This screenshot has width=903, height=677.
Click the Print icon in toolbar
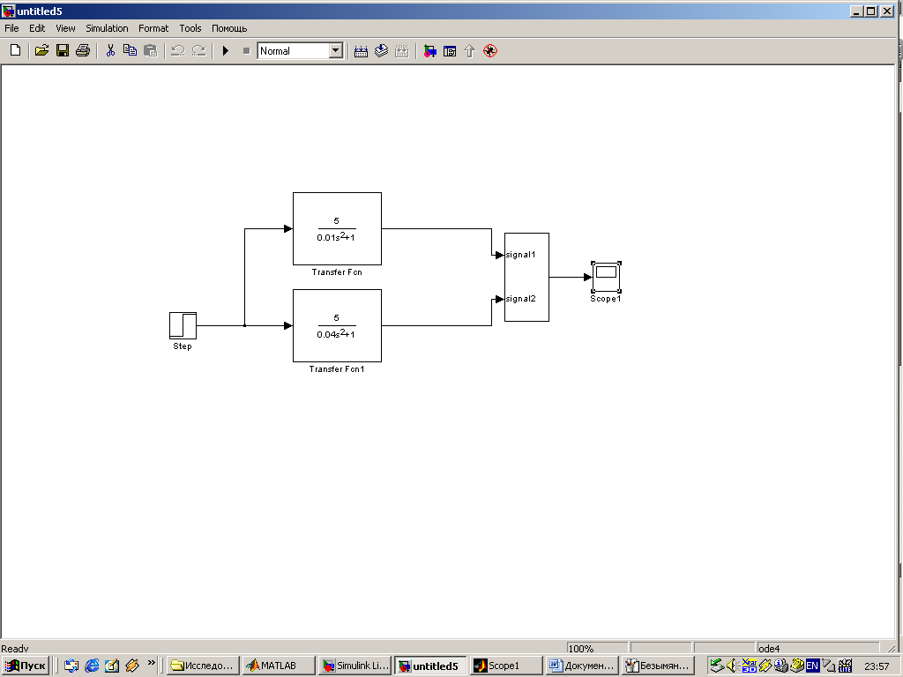click(x=83, y=51)
